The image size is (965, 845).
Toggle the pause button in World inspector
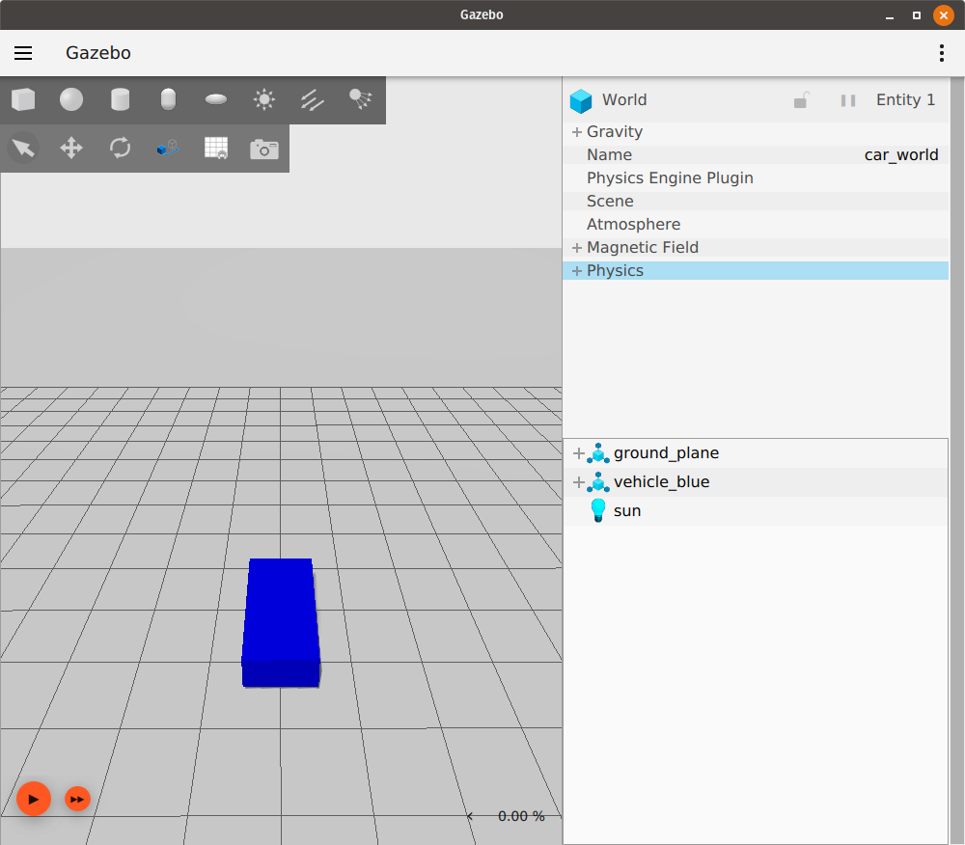pyautogui.click(x=848, y=100)
